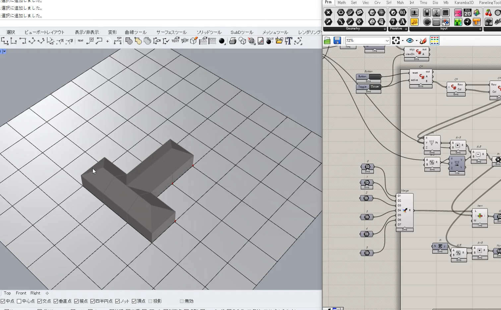Click the Gradient component icon in the Input panel
This screenshot has height=310, width=501.
pyautogui.click(x=458, y=13)
